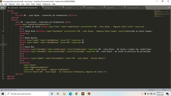Go to previous tab with left arrow

[x=2, y=7]
